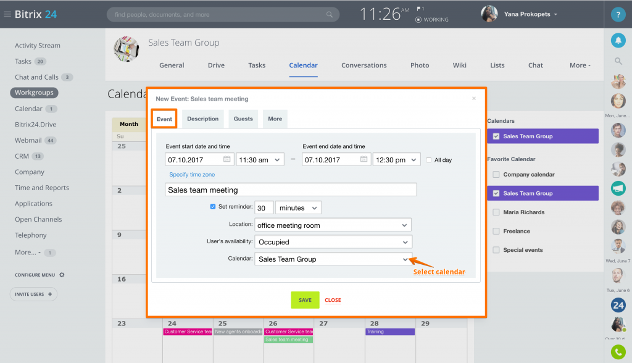This screenshot has height=363, width=632.
Task: Click the teal megaphone icon in right sidebar
Action: click(618, 188)
